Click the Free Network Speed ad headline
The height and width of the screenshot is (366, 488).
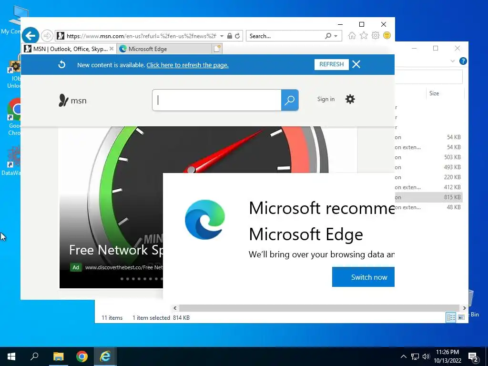(x=116, y=250)
